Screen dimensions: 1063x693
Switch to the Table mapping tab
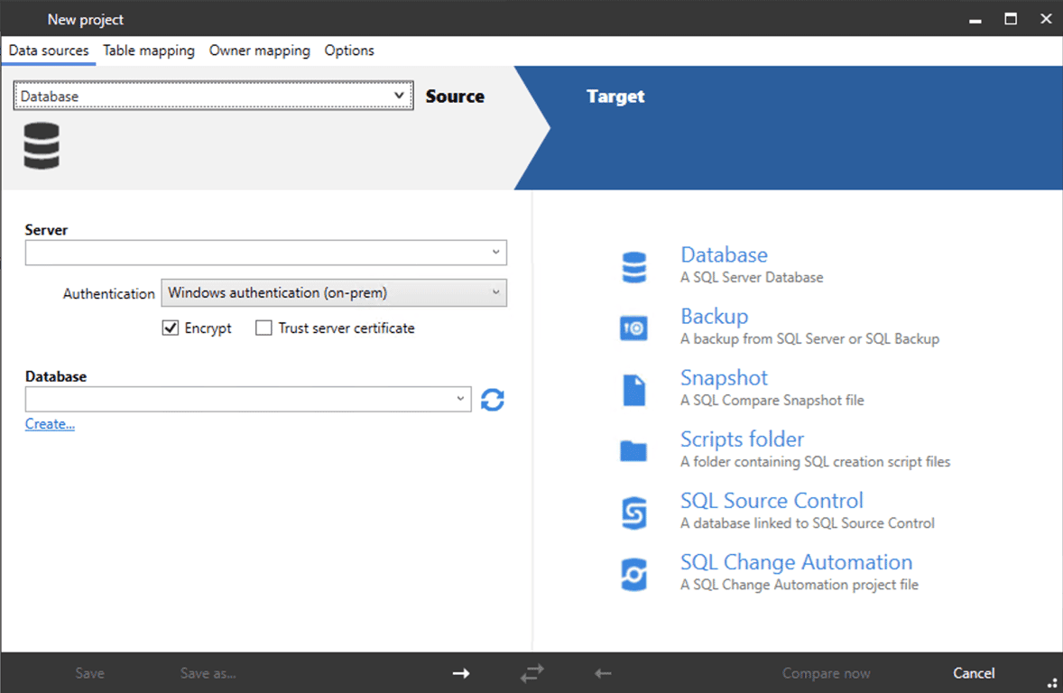[x=148, y=51]
